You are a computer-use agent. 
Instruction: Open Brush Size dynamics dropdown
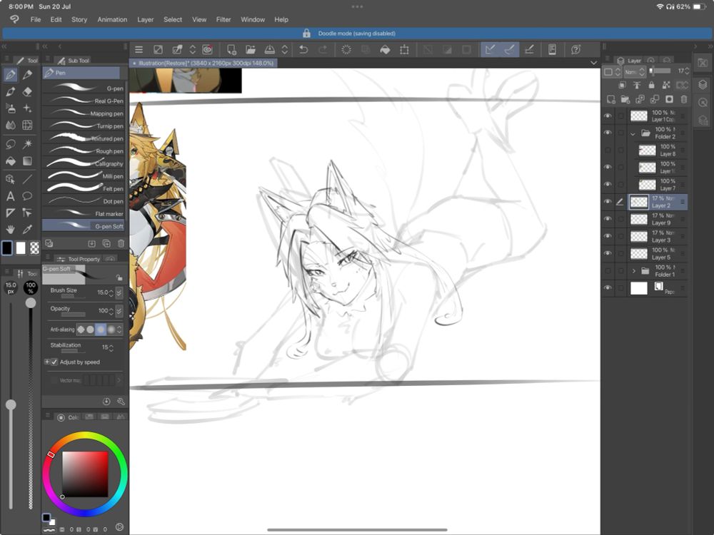pyautogui.click(x=119, y=292)
